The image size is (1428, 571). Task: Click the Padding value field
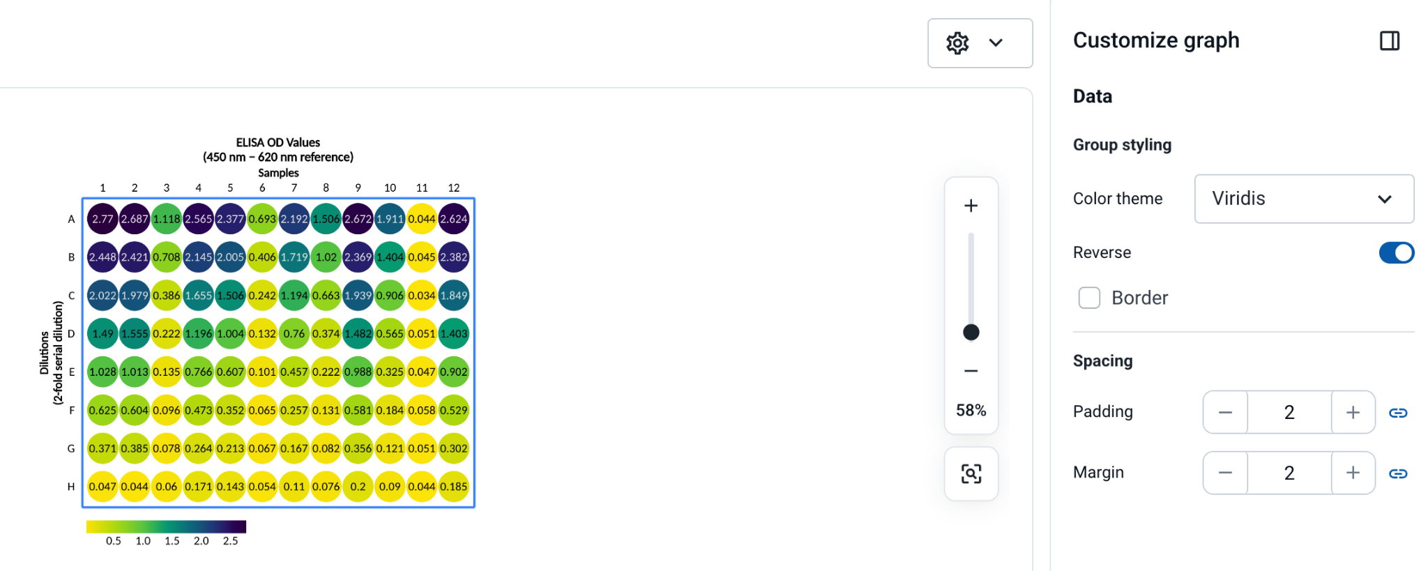(x=1289, y=412)
